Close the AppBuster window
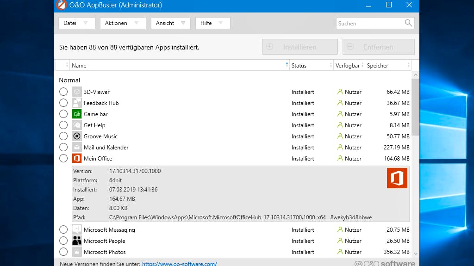The height and width of the screenshot is (266, 474). tap(409, 5)
